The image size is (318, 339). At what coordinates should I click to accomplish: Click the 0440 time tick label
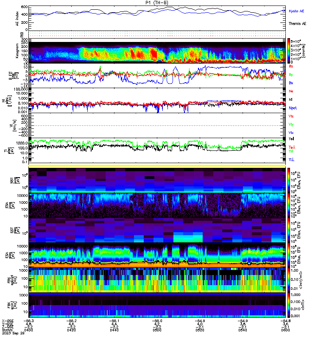[x=114, y=330]
